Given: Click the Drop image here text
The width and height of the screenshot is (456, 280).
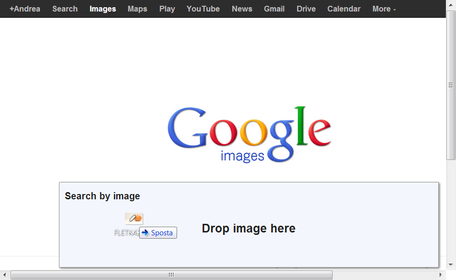Looking at the screenshot, I should point(249,229).
